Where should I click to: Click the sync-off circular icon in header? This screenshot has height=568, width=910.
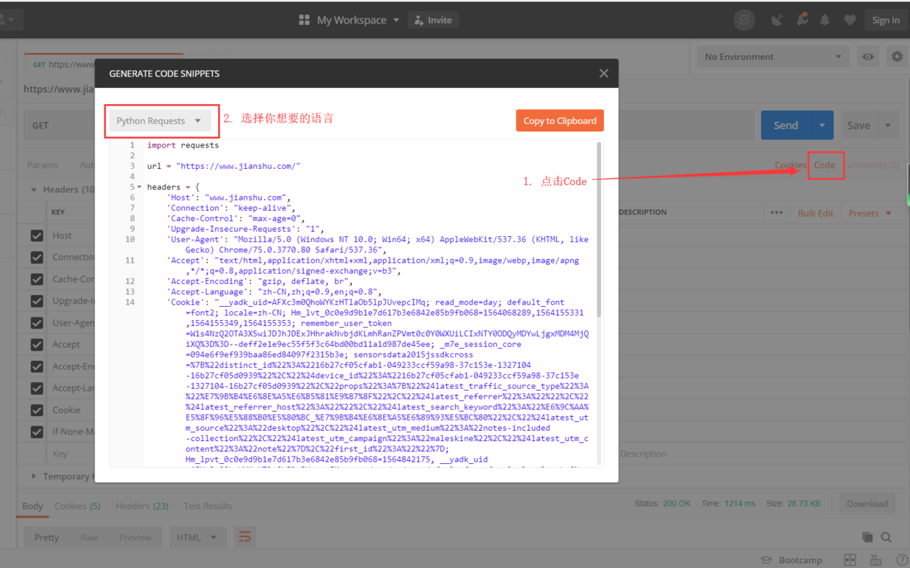744,20
